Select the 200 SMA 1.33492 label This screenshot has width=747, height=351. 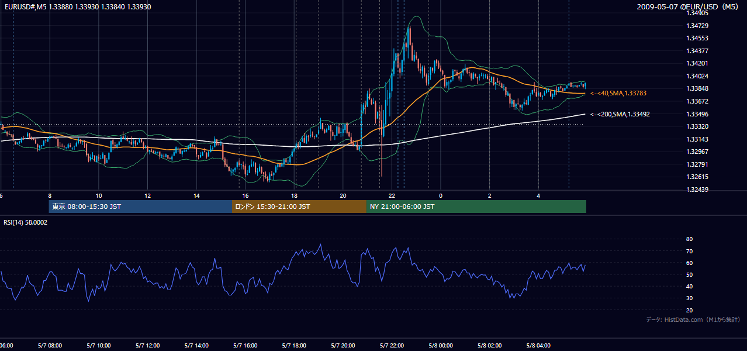pos(620,114)
